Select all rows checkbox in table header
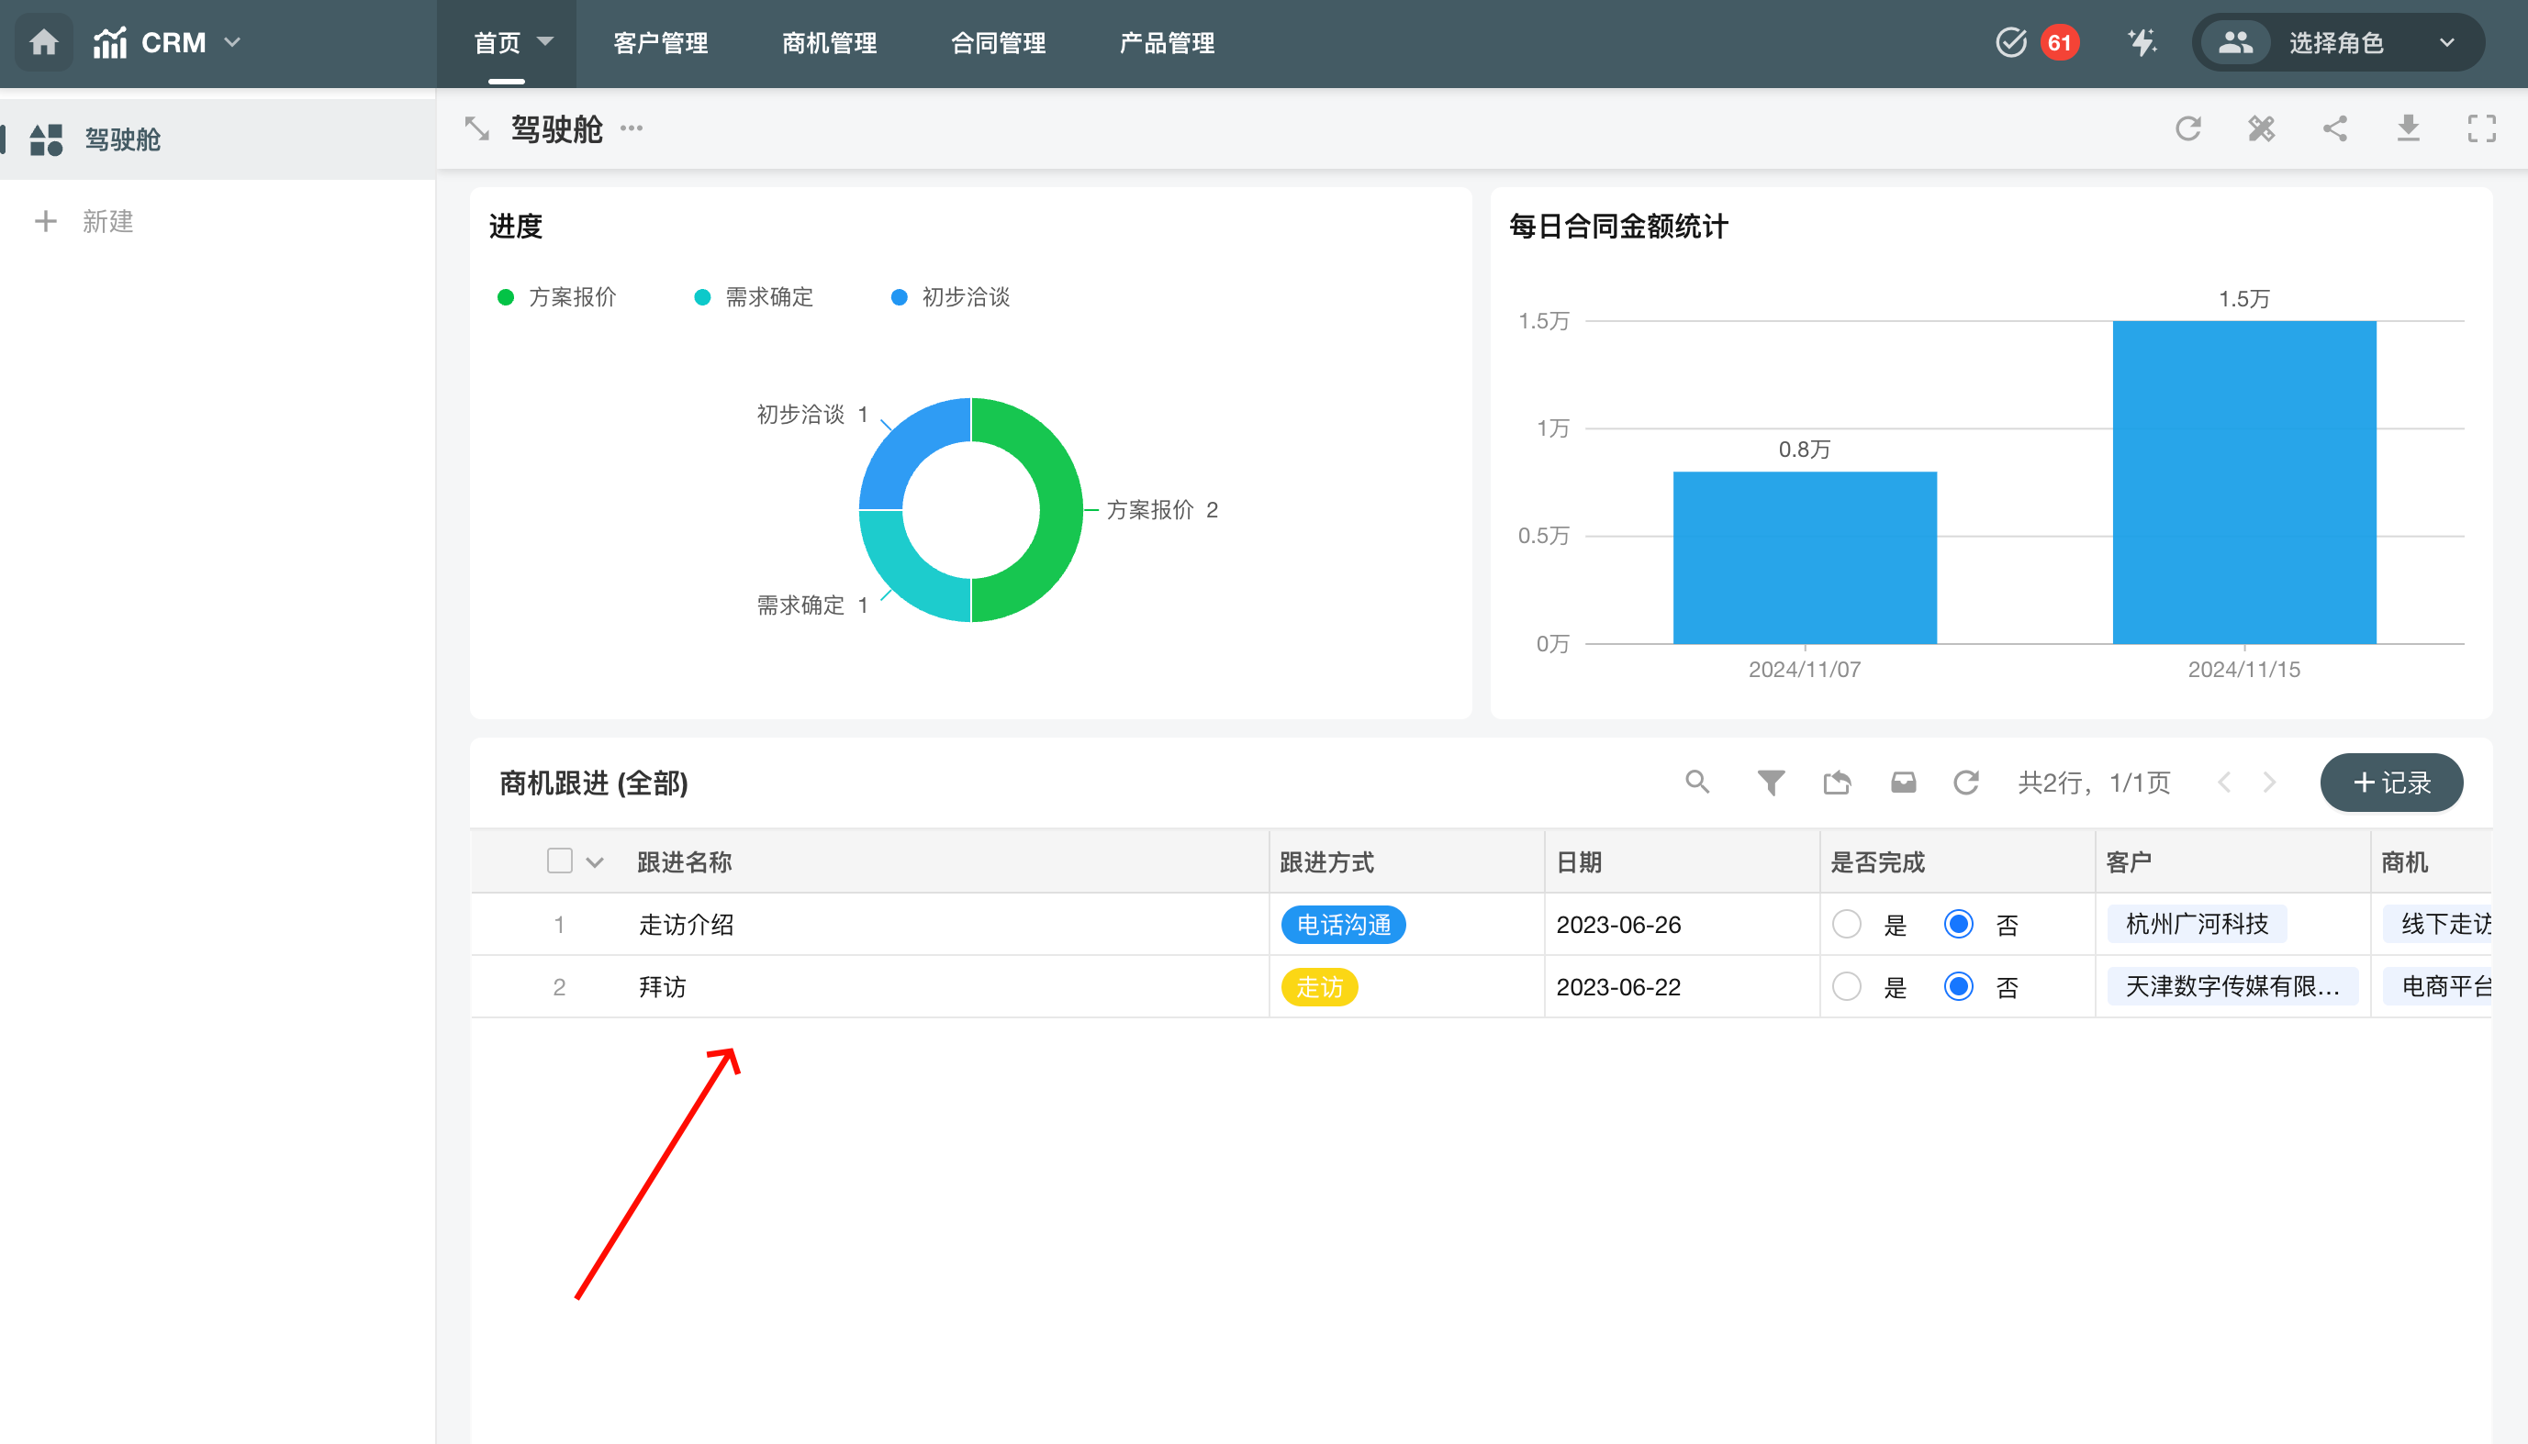Image resolution: width=2528 pixels, height=1444 pixels. click(x=560, y=861)
